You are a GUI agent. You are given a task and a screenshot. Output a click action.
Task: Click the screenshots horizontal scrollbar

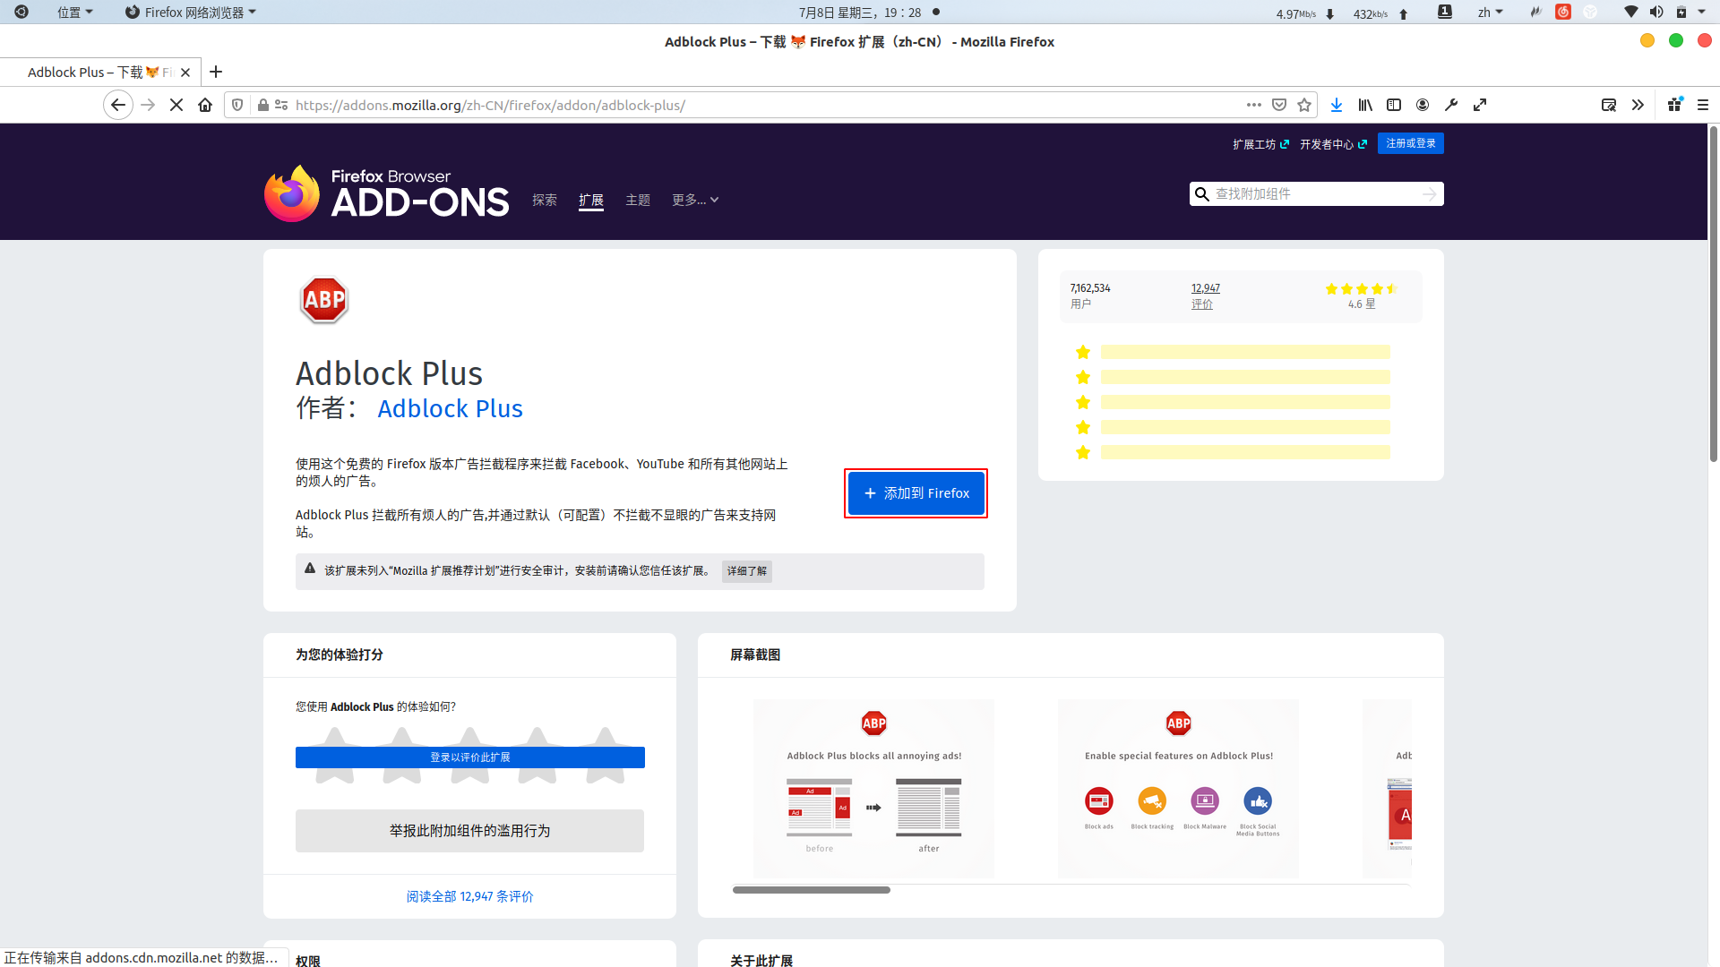811,890
